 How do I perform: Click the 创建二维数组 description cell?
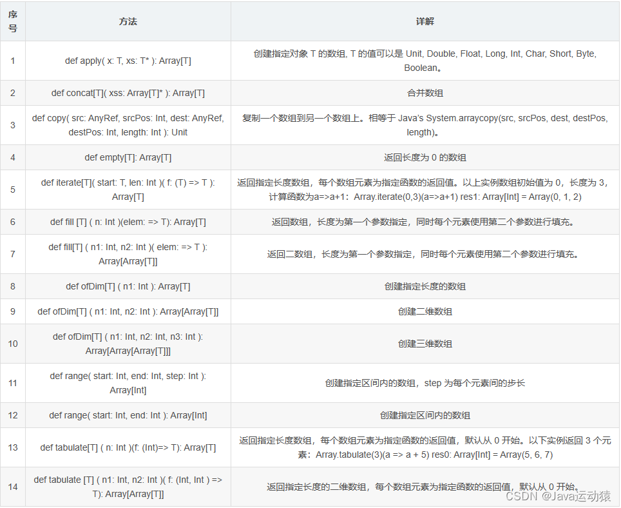click(x=425, y=311)
